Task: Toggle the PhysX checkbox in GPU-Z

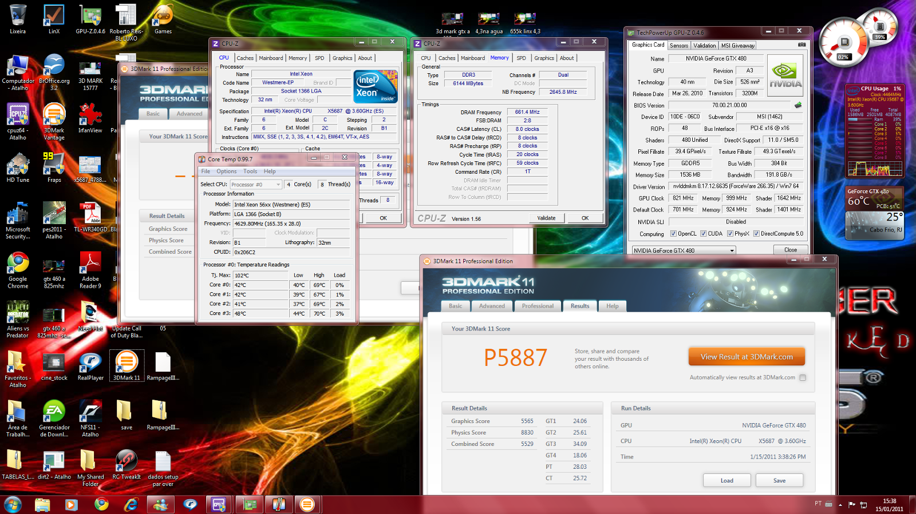Action: click(730, 233)
